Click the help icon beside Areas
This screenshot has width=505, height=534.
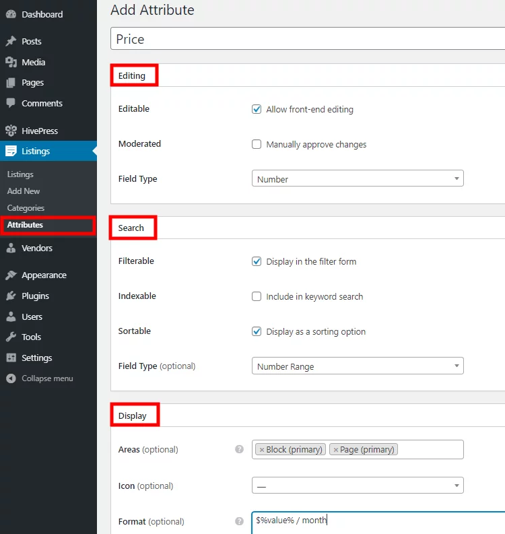click(240, 449)
